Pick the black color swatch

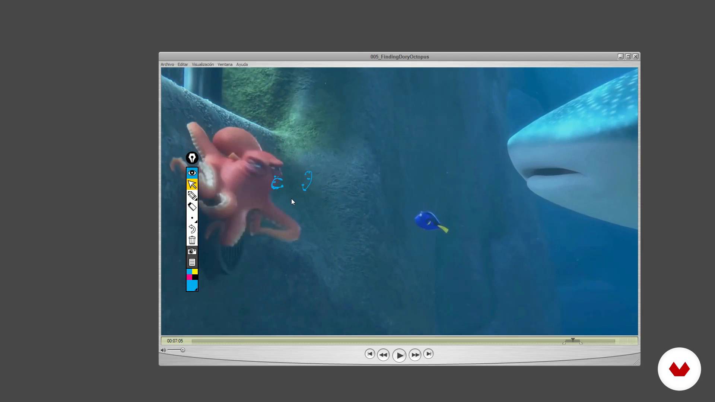195,277
